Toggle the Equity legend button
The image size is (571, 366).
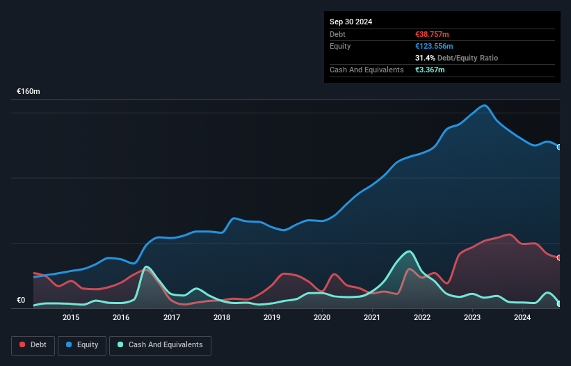click(82, 345)
